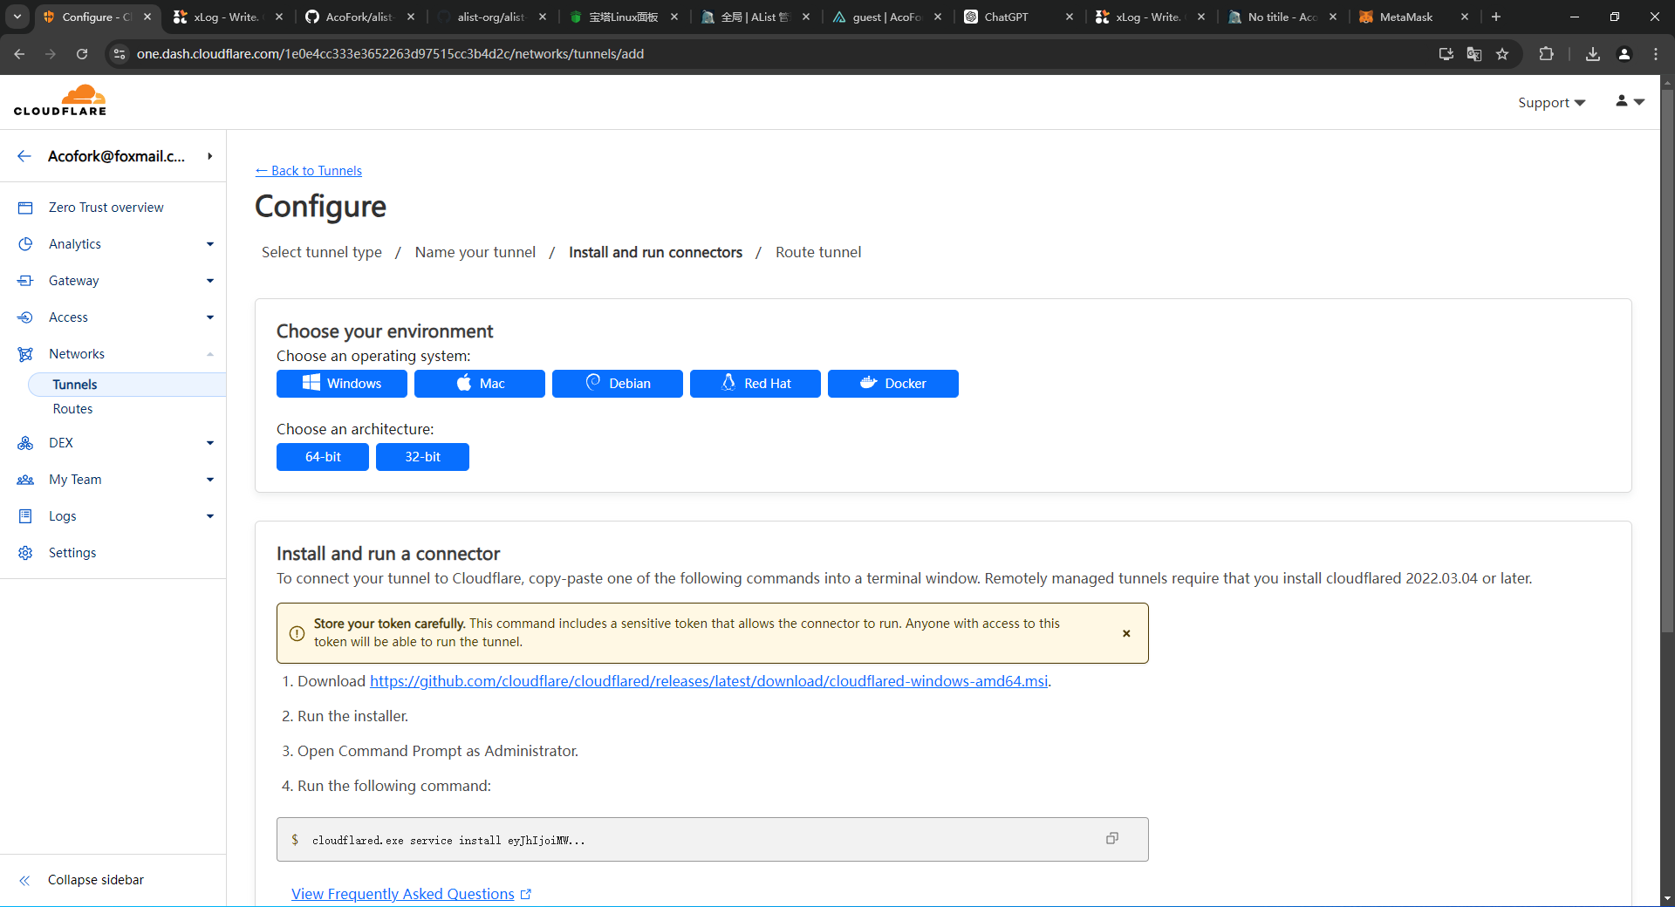Click the account back arrow icon
The height and width of the screenshot is (907, 1675).
tap(24, 156)
